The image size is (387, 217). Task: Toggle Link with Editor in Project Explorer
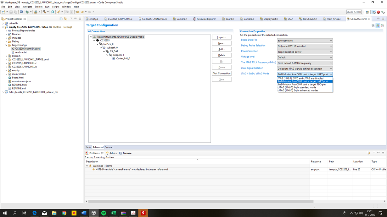coord(65,19)
